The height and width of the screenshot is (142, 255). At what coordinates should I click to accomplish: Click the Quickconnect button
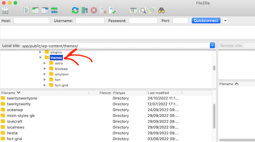click(206, 21)
